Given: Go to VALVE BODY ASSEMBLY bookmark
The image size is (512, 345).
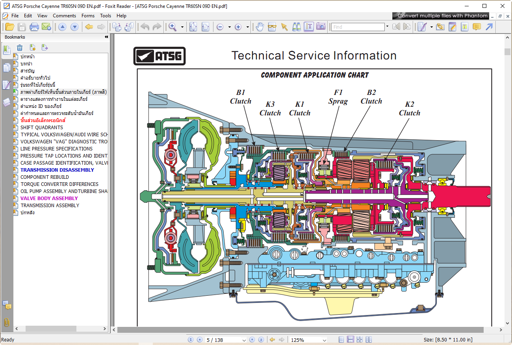Looking at the screenshot, I should pos(49,198).
